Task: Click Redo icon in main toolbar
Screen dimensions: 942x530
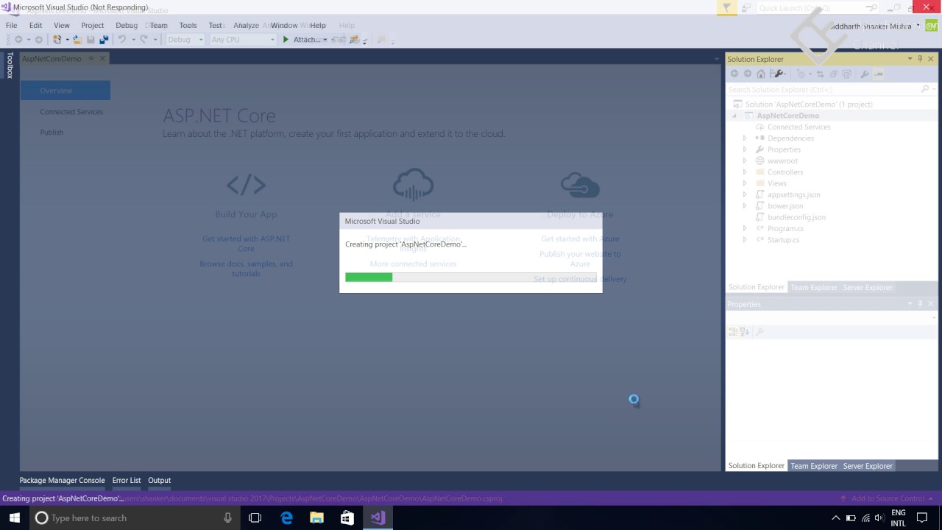Action: click(144, 40)
